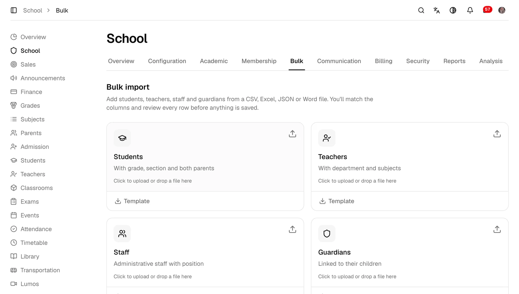Click the School breadcrumb link

(32, 10)
